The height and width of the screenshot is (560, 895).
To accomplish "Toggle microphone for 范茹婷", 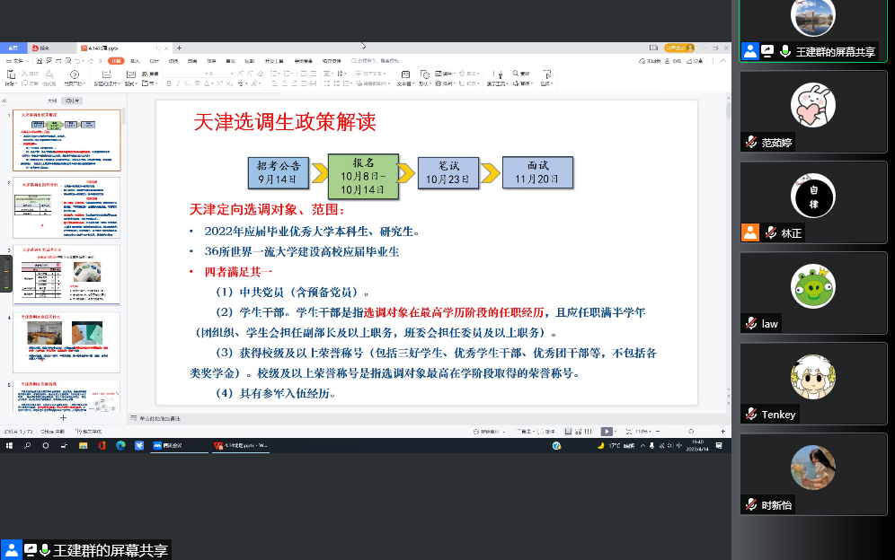I will 750,143.
